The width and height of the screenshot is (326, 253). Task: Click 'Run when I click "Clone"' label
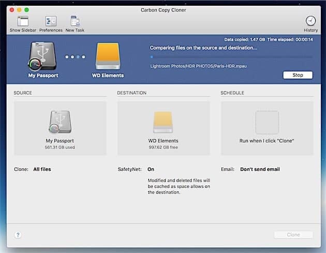click(x=266, y=141)
